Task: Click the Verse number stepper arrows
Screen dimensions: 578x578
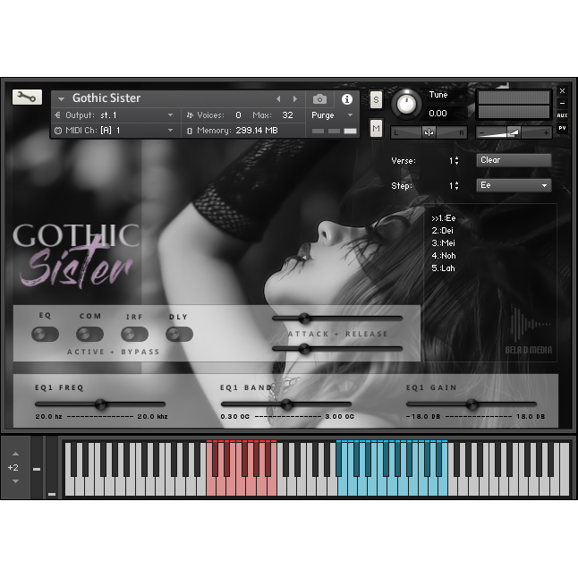Action: tap(456, 161)
